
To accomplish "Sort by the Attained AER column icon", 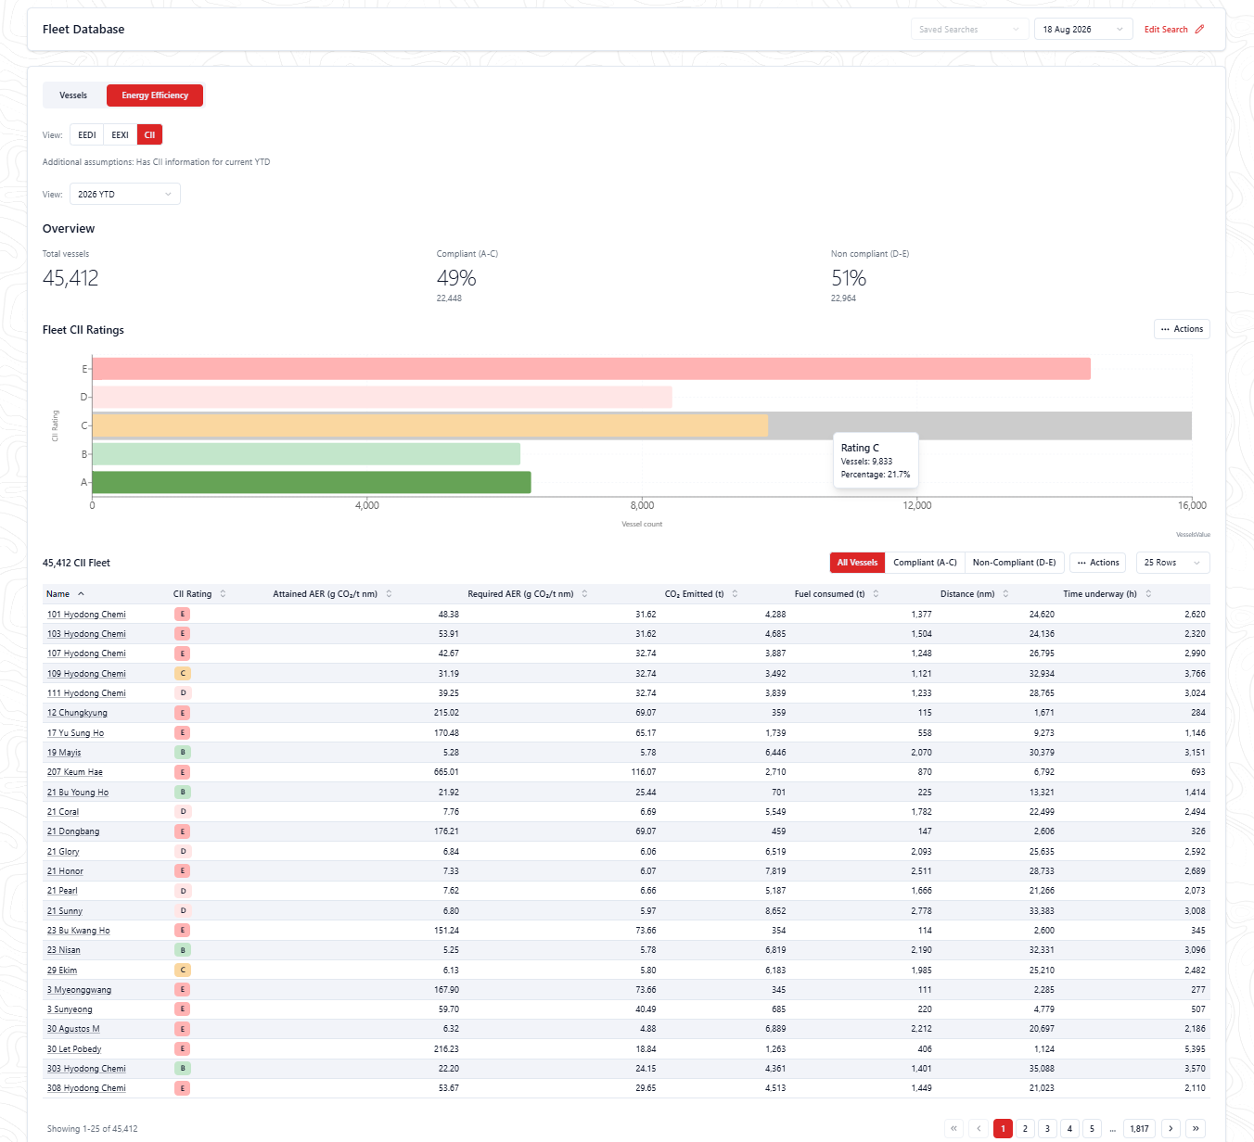I will (389, 594).
